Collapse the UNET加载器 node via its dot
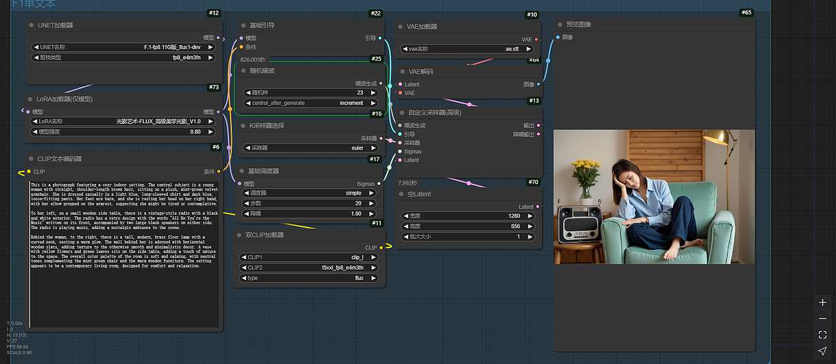836x364 pixels. (x=31, y=25)
